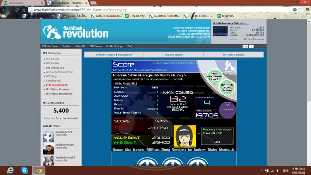Click the character portrait on score screen
Viewport: 311px width, 175px height.
[185, 137]
